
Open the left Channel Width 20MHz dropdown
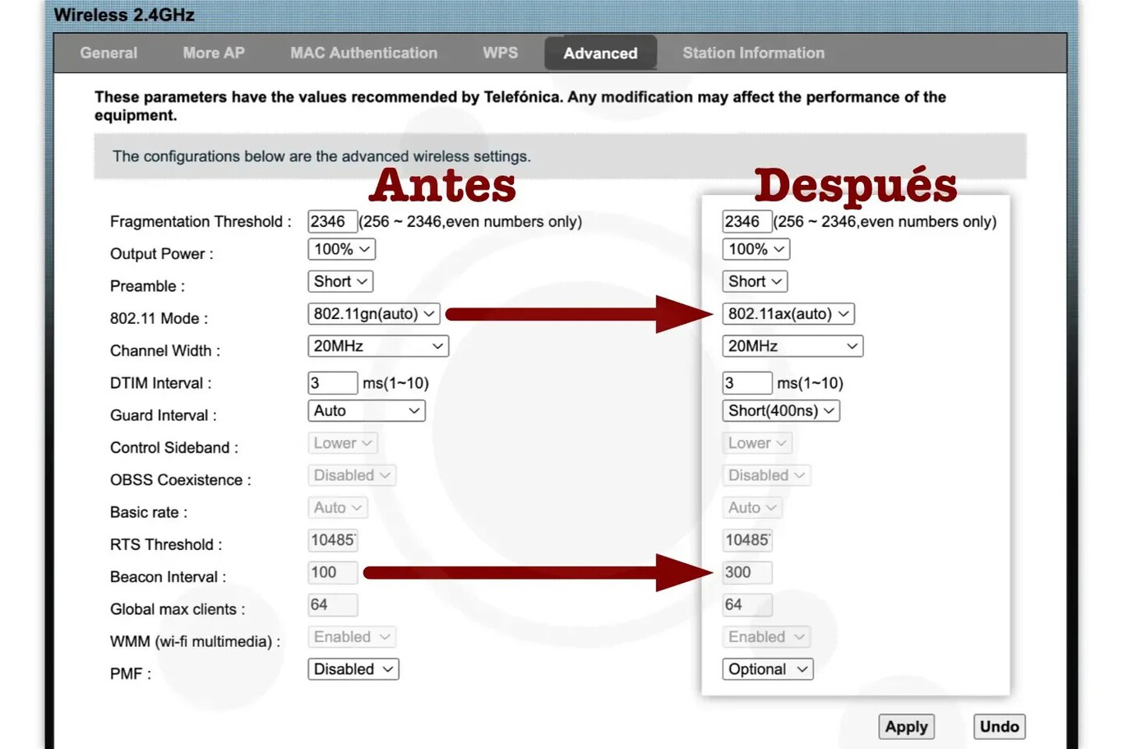pos(378,346)
